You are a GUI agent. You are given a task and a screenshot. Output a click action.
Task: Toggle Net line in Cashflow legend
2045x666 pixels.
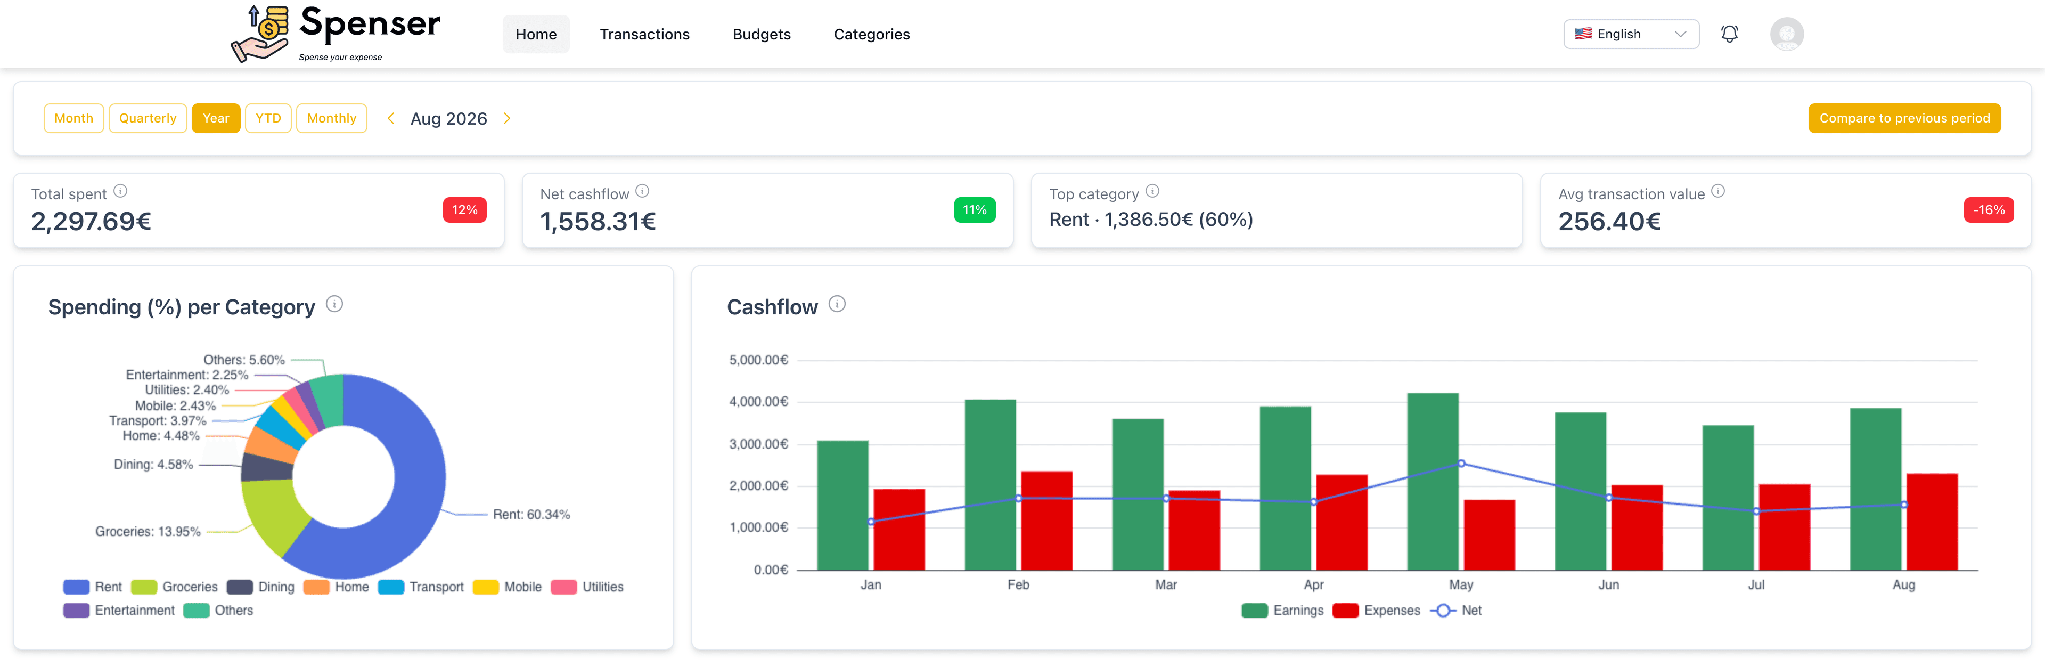(x=1456, y=611)
